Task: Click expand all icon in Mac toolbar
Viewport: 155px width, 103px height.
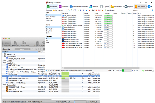Action: (33, 49)
